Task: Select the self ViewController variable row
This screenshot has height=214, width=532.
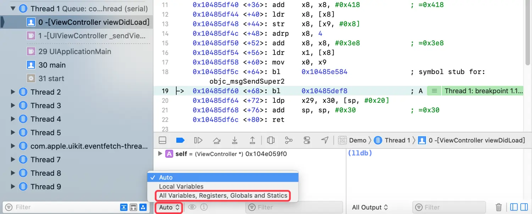Action: point(250,154)
